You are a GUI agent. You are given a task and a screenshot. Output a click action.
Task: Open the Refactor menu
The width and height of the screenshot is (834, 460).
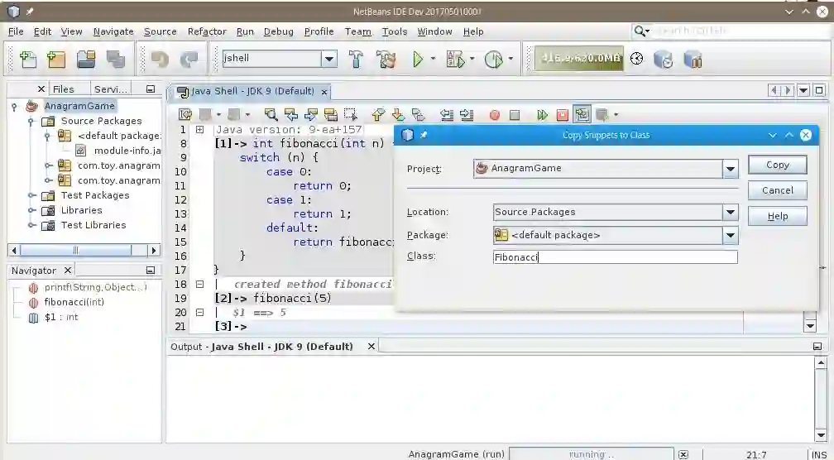pyautogui.click(x=207, y=31)
